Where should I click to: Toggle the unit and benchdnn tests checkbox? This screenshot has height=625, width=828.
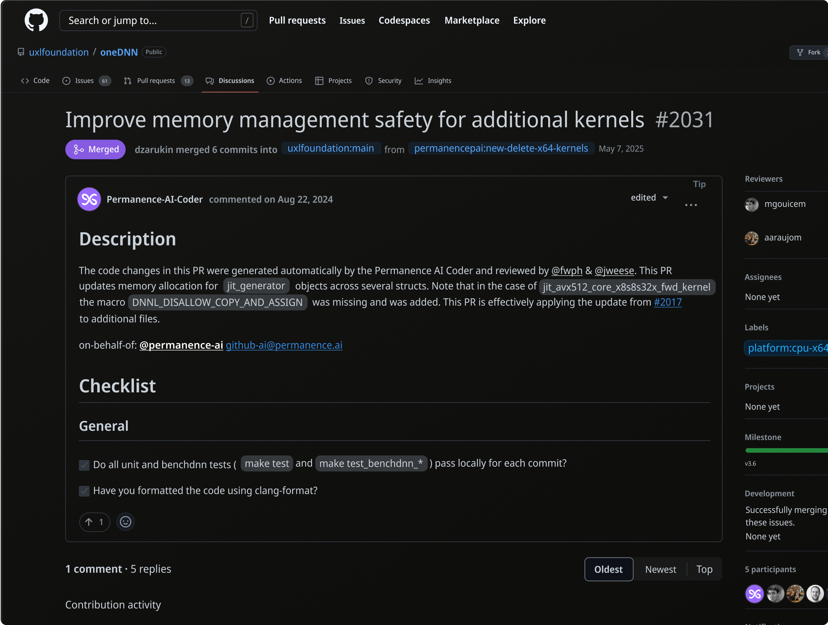pos(84,465)
